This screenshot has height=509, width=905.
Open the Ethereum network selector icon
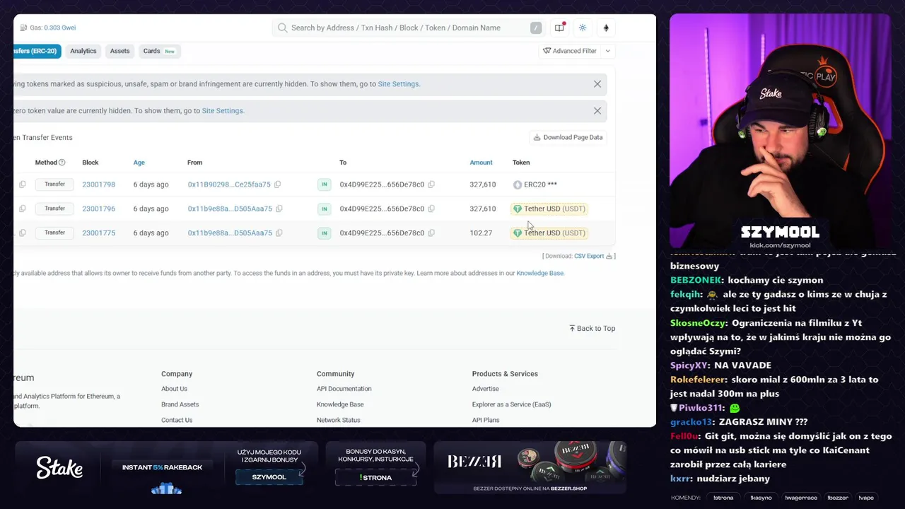[606, 28]
